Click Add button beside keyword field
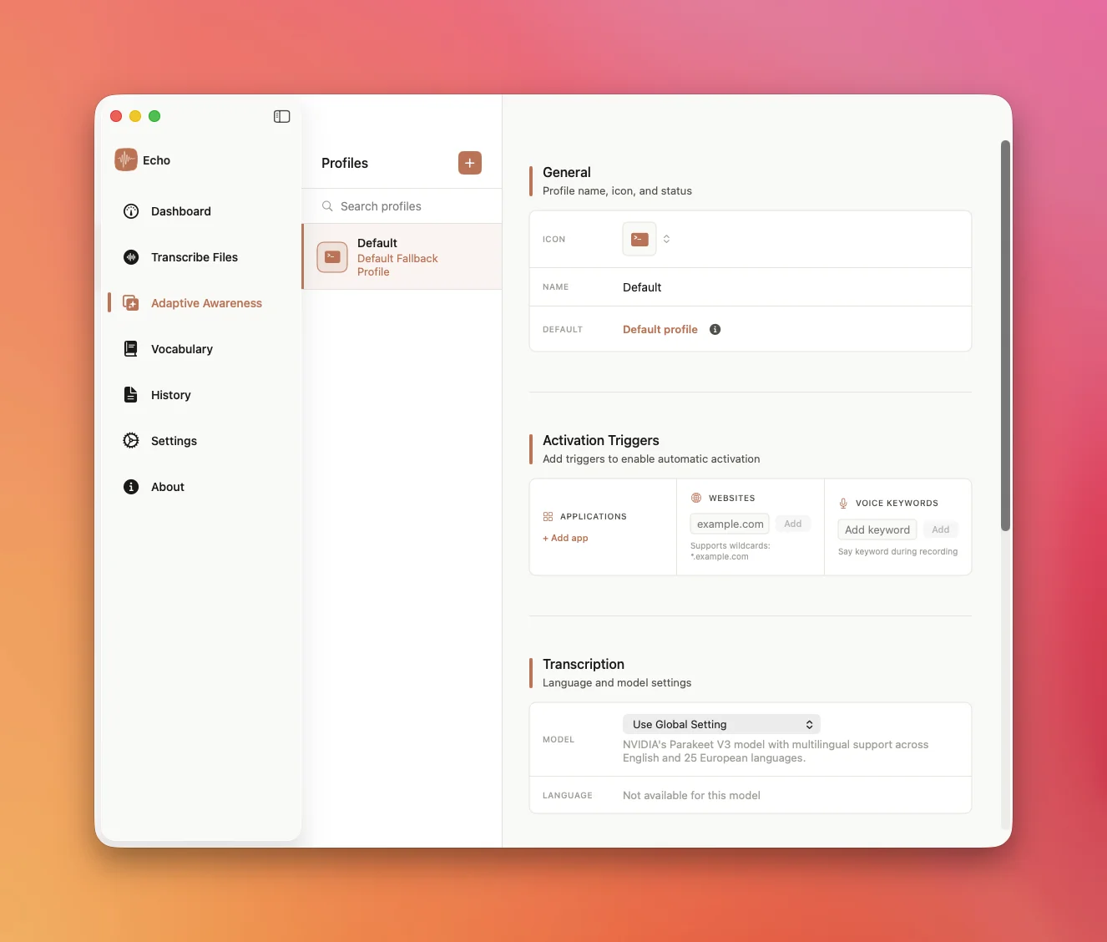 [x=941, y=529]
